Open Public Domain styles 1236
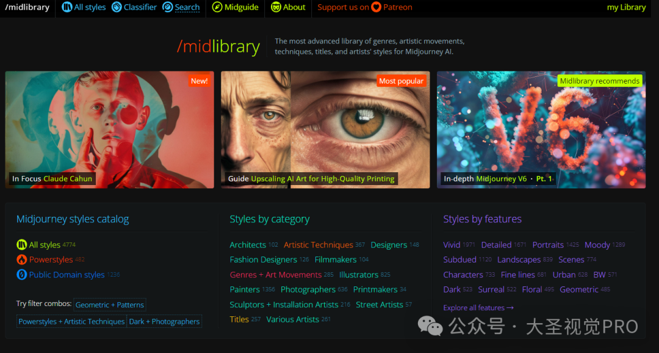The image size is (659, 353). coord(68,275)
